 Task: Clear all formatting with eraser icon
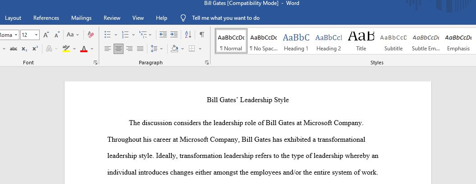[91, 35]
